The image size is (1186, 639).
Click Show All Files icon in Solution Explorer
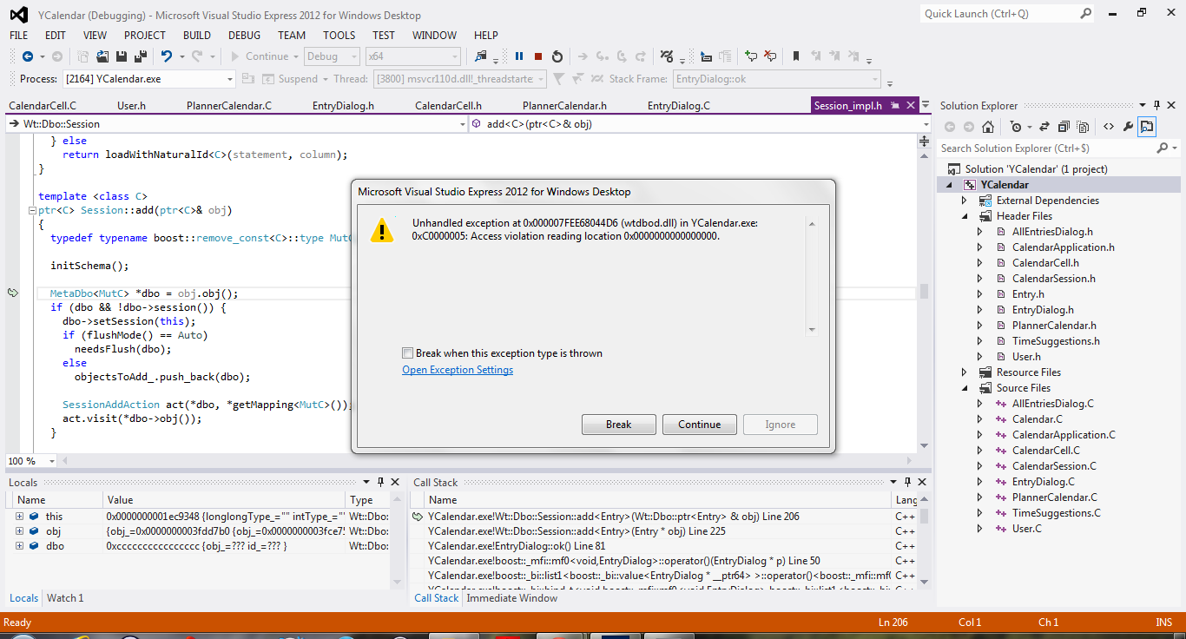(1082, 127)
